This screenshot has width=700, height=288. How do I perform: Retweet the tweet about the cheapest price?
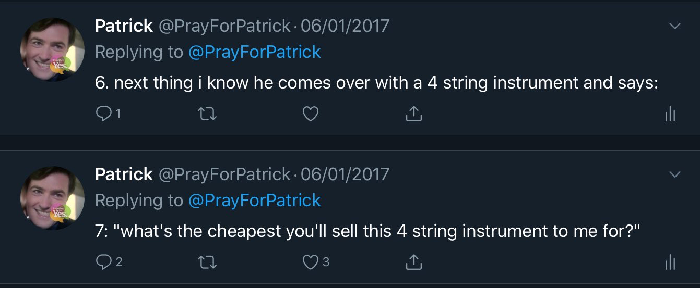click(x=208, y=262)
